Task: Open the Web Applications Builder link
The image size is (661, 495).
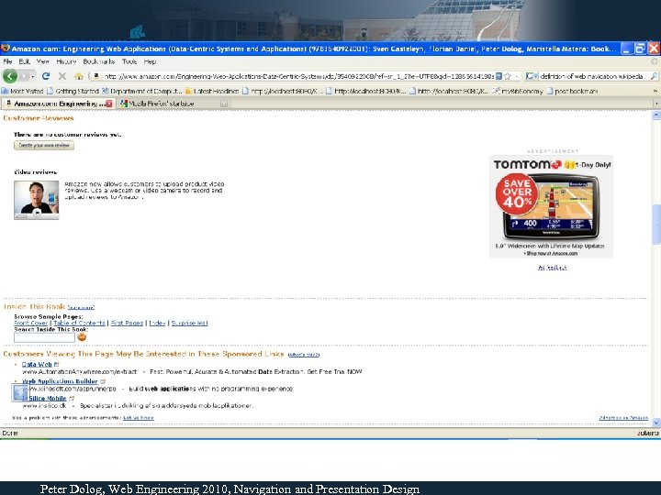Action: 60,381
